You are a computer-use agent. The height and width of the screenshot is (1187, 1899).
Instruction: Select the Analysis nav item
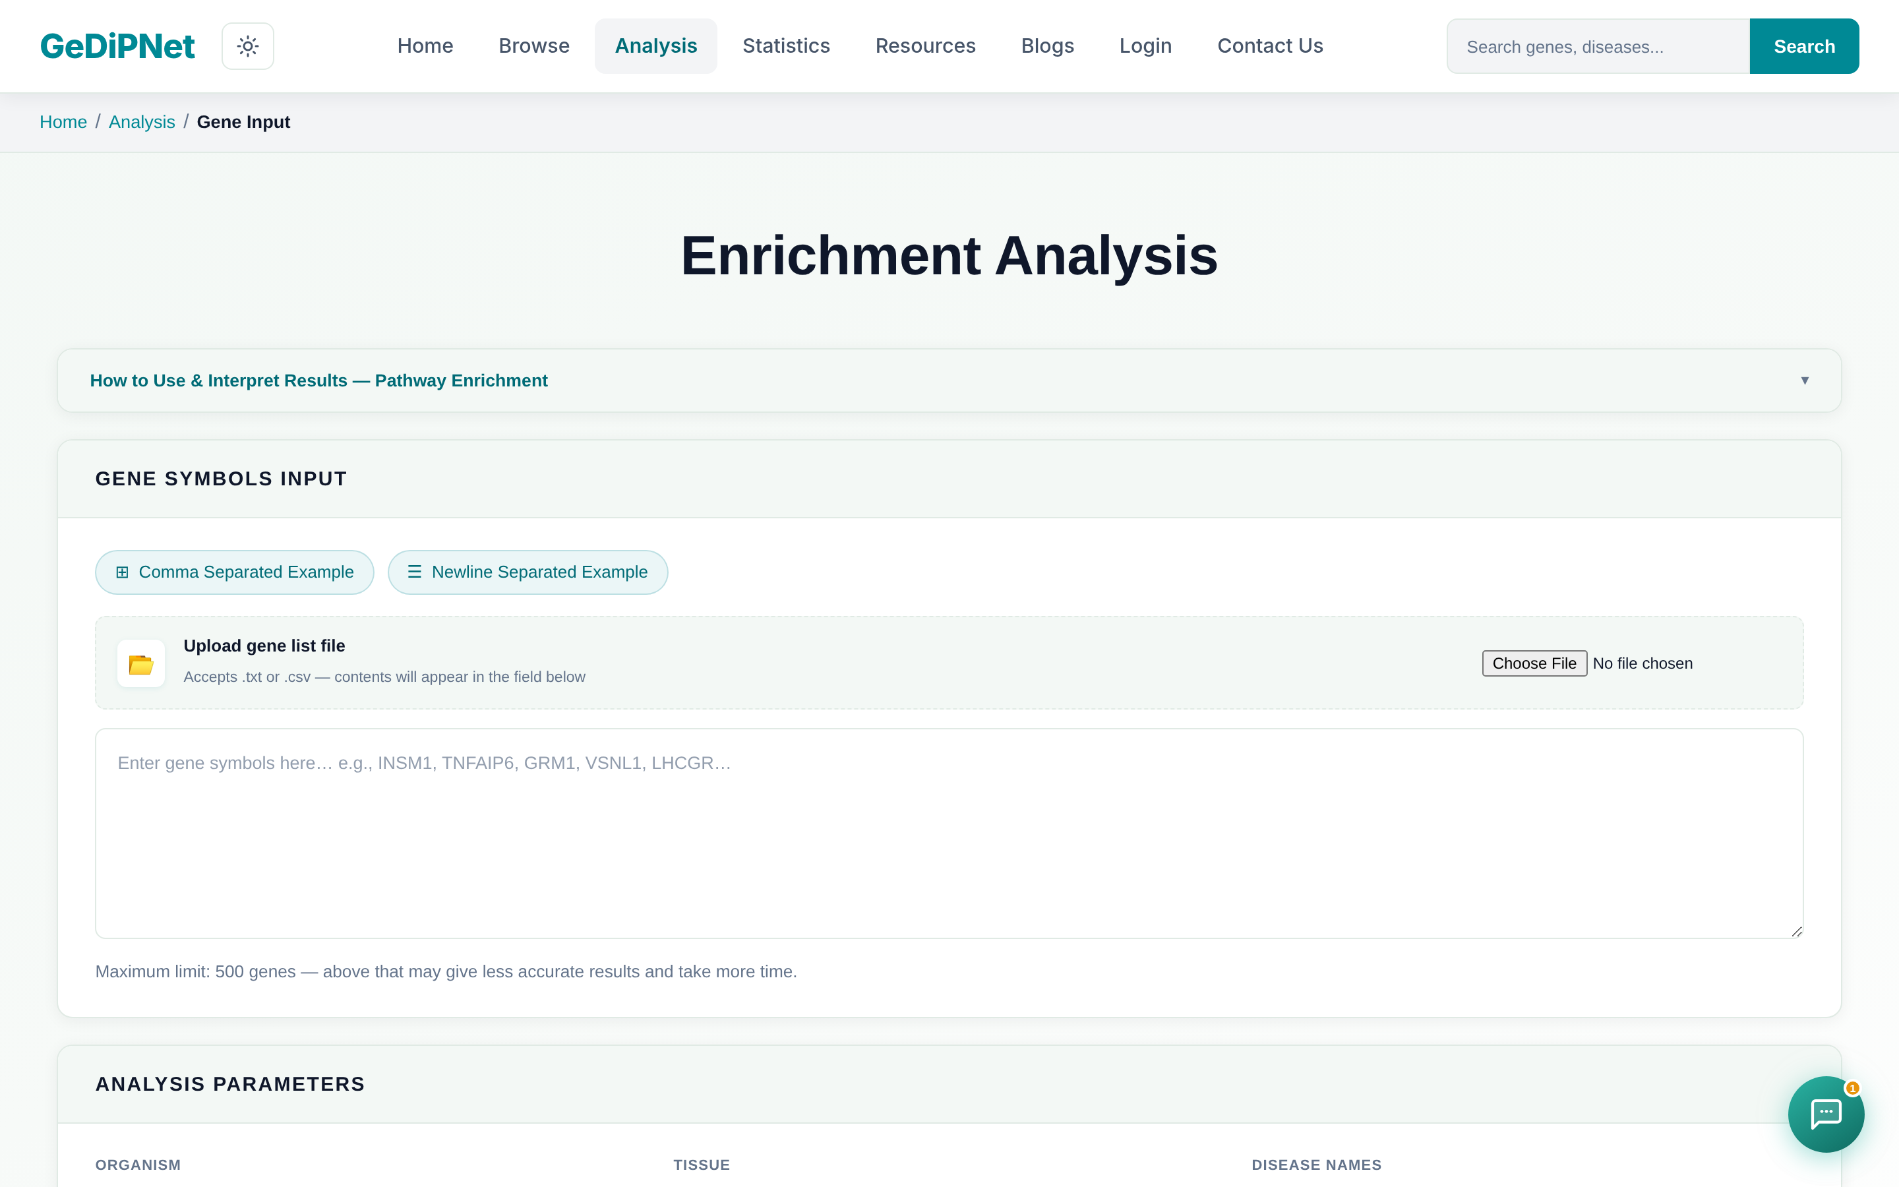pyautogui.click(x=655, y=46)
